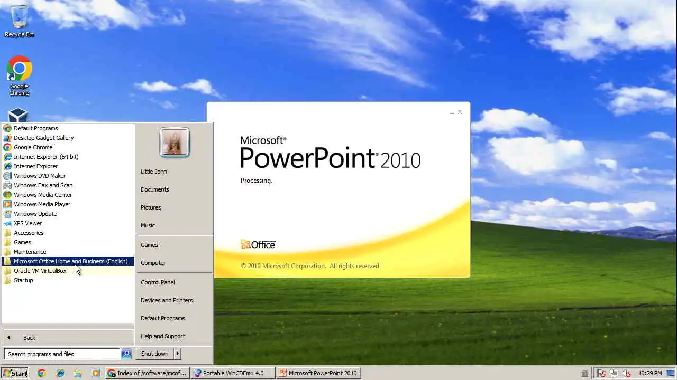Open the Google Chrome desktop shortcut
This screenshot has height=380, width=677.
tap(19, 76)
